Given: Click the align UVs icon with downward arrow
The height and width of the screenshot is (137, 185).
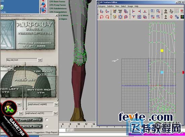Looking at the screenshot, I should [134, 17].
